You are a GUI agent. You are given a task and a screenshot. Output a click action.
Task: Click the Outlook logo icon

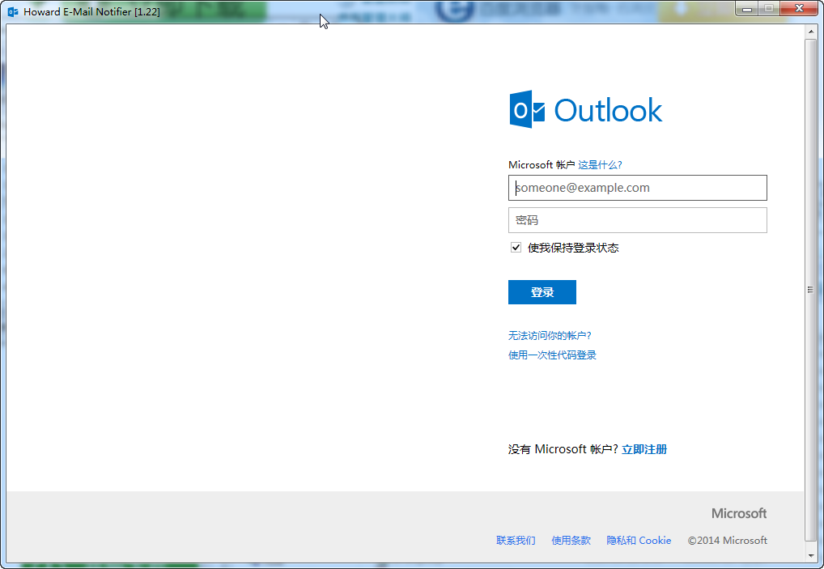click(x=527, y=109)
